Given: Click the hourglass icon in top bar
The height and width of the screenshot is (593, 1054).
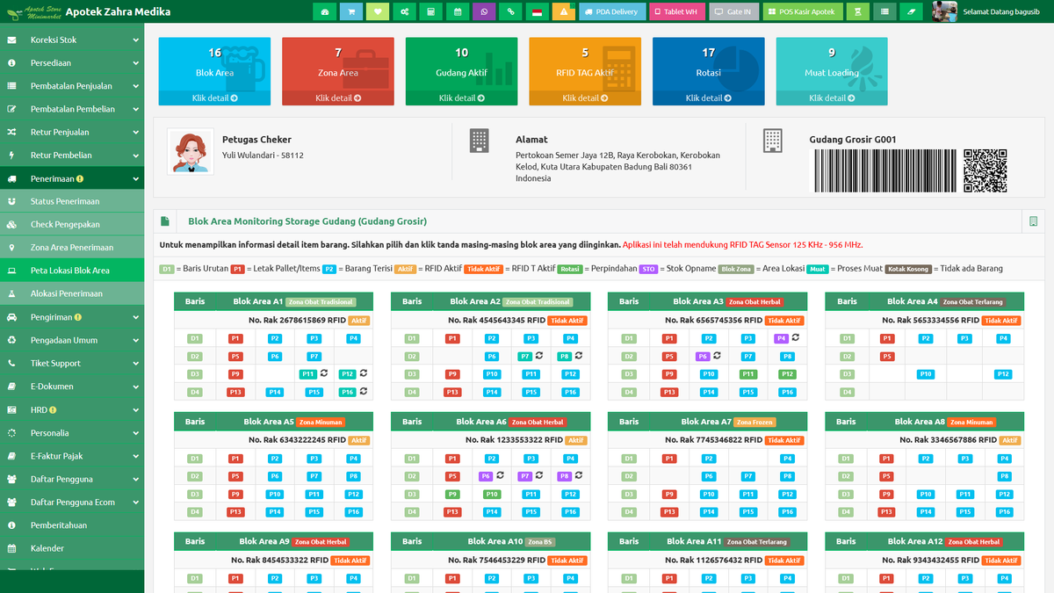Looking at the screenshot, I should (x=859, y=11).
